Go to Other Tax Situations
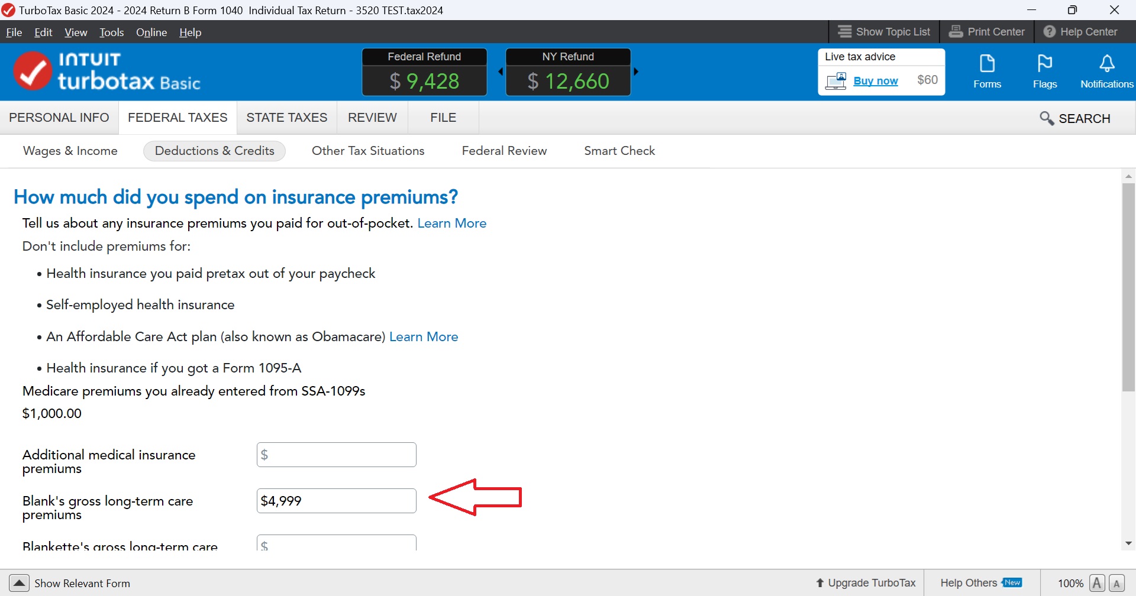 point(368,151)
